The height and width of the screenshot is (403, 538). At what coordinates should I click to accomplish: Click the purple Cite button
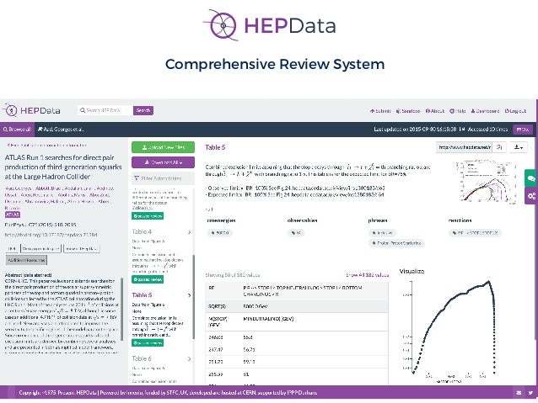tap(523, 130)
